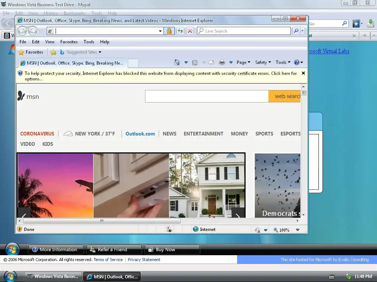The width and height of the screenshot is (377, 282).
Task: Open the File menu in Internet Explorer
Action: tap(23, 42)
